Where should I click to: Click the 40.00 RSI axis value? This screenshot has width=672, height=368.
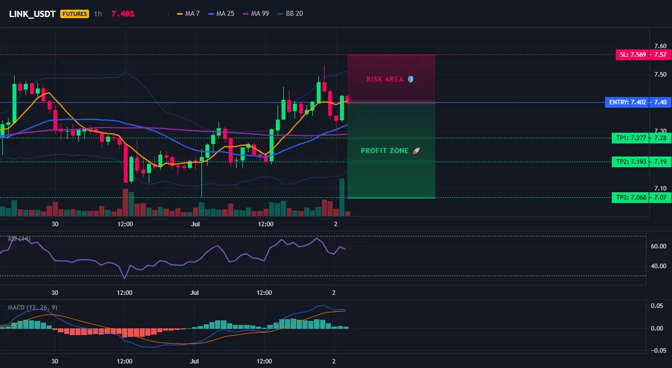(x=659, y=266)
